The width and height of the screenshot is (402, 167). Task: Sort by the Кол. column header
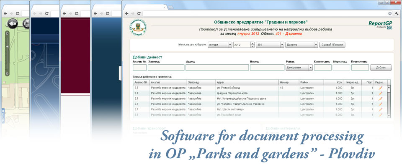334,82
